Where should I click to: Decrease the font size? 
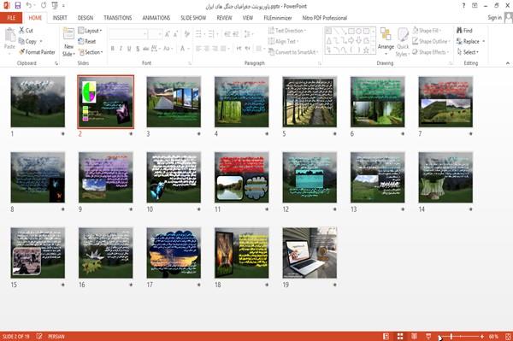(x=175, y=34)
